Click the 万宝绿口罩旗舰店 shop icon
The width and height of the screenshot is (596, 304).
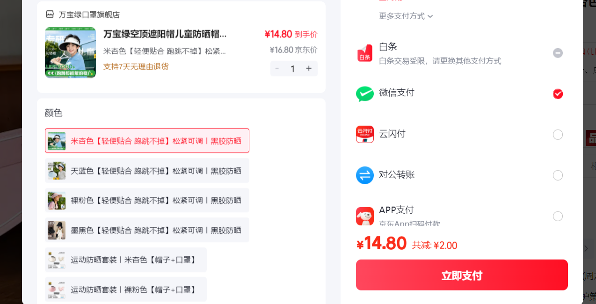pyautogui.click(x=50, y=14)
